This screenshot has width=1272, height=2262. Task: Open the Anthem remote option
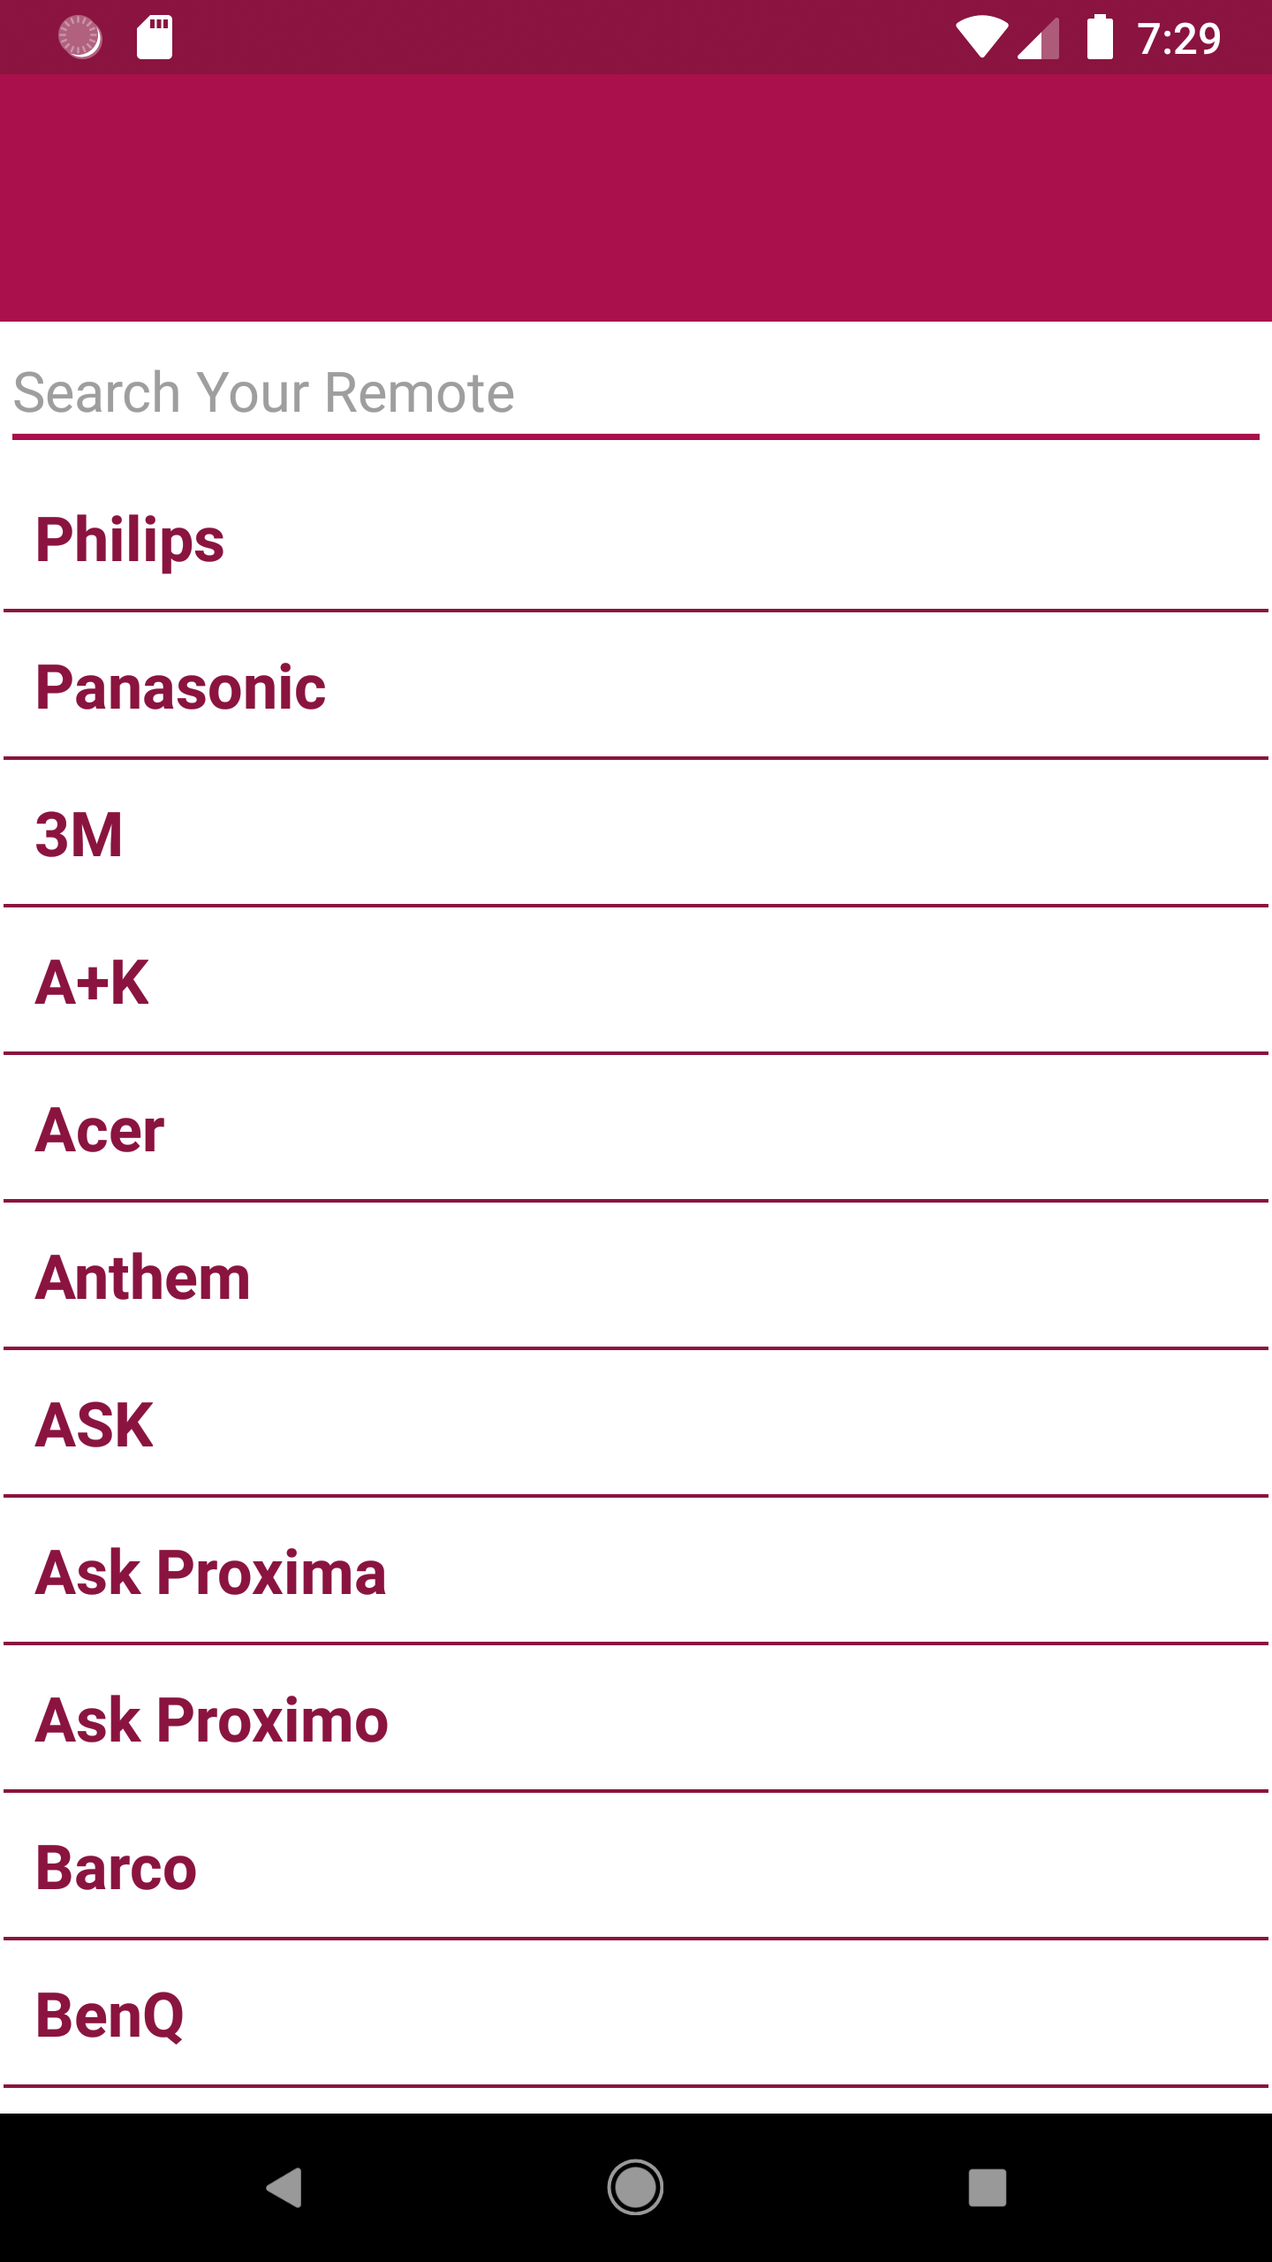pos(636,1278)
